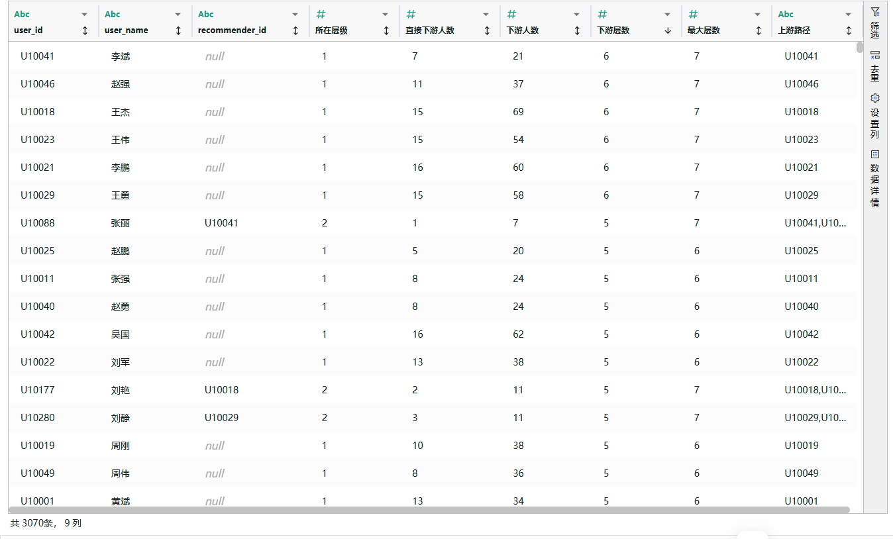
Task: Open 所在层级 column type dropdown
Action: pos(386,15)
